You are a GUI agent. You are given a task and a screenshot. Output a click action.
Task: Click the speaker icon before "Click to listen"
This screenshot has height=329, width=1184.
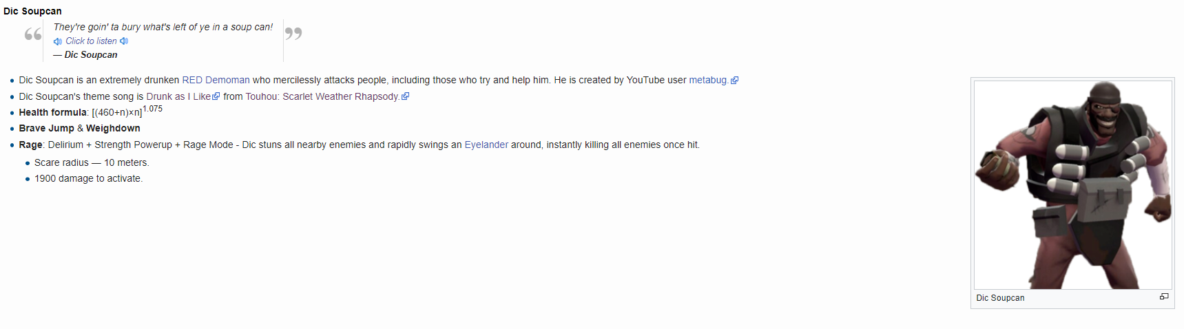point(58,41)
